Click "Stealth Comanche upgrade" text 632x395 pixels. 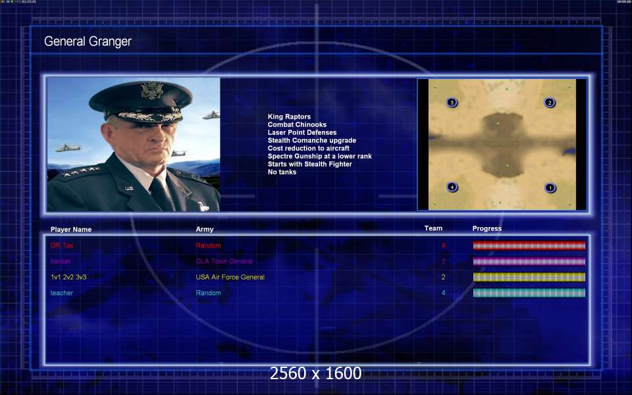pos(312,140)
